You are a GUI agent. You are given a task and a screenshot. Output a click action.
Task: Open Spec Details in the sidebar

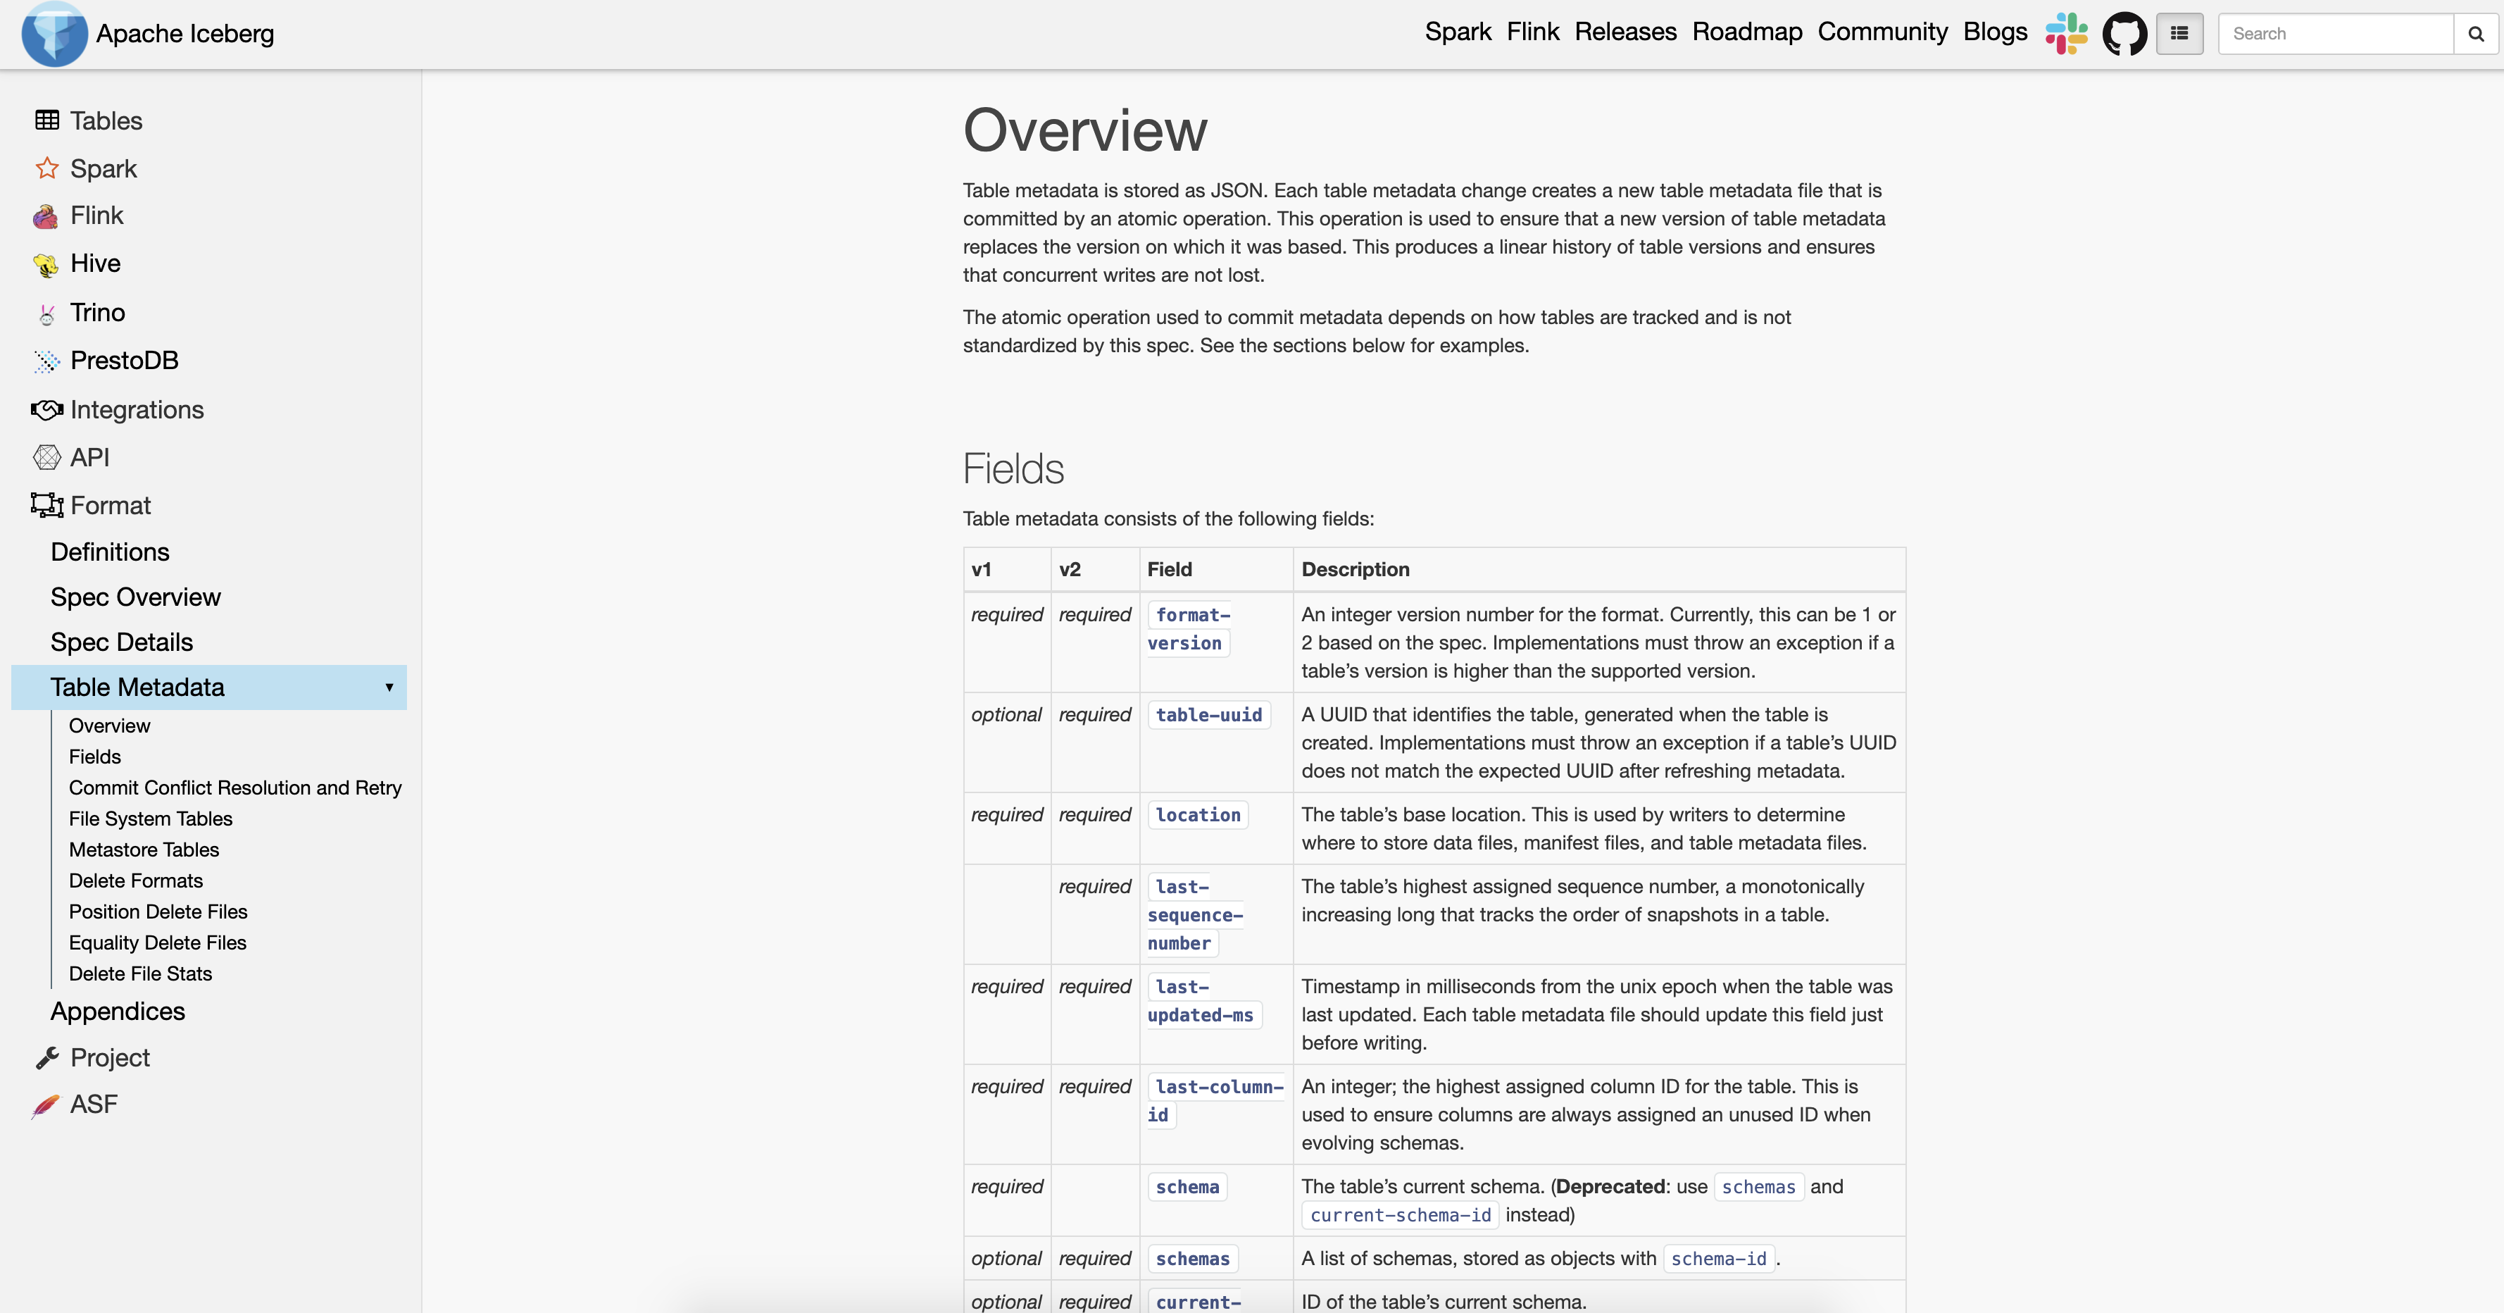click(x=122, y=642)
